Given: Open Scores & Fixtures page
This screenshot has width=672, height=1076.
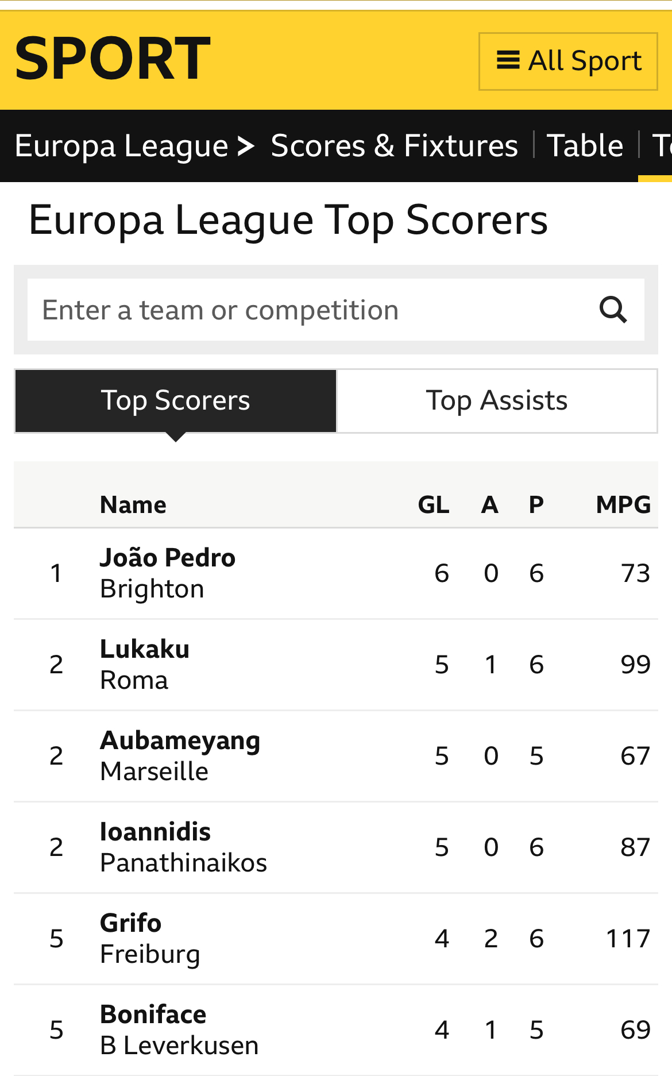Looking at the screenshot, I should click(x=394, y=146).
